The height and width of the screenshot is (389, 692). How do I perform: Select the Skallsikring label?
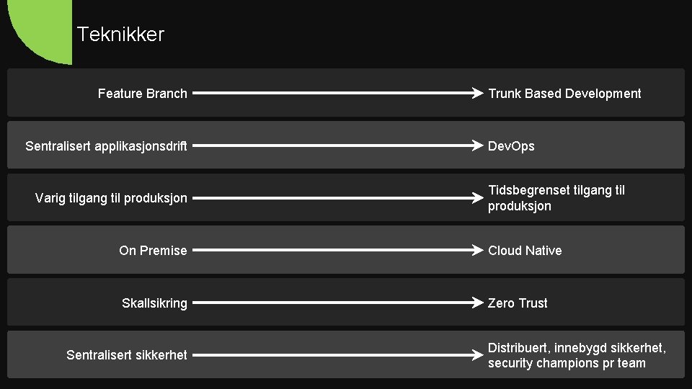pos(154,303)
